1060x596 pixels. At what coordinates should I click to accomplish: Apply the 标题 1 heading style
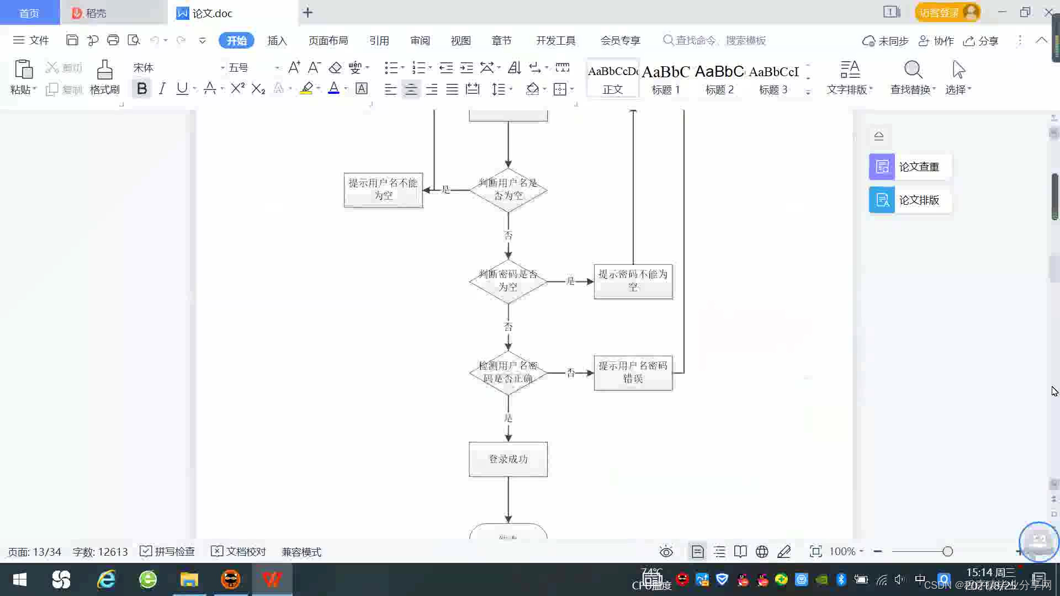[666, 79]
